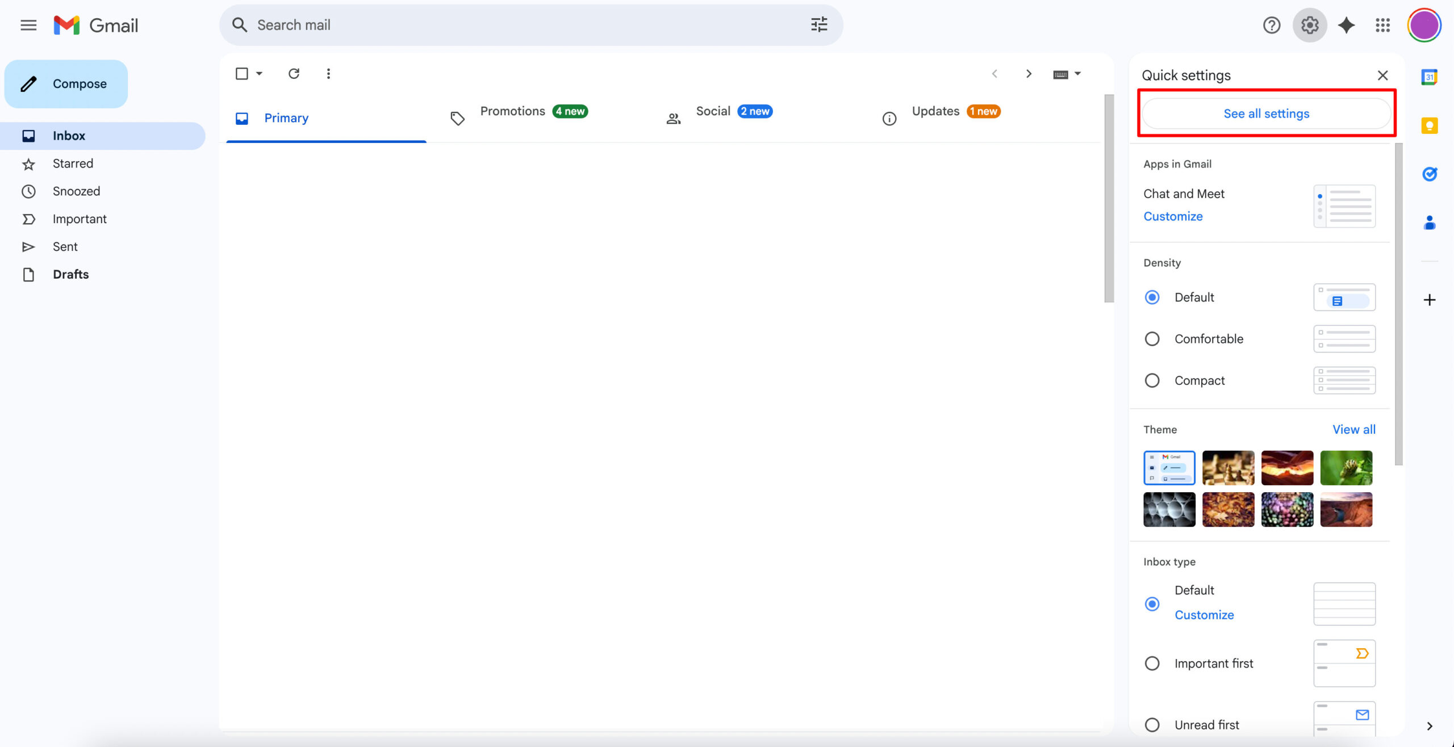Viewport: 1454px width, 747px height.
Task: Click the Comfortable density preview image
Action: pyautogui.click(x=1344, y=339)
